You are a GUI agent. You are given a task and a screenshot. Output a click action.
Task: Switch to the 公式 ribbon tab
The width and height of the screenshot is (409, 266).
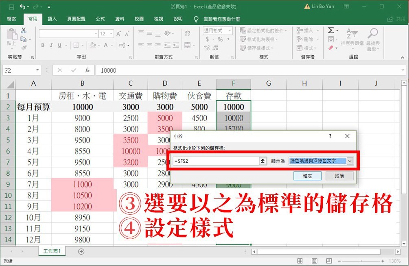pos(100,19)
